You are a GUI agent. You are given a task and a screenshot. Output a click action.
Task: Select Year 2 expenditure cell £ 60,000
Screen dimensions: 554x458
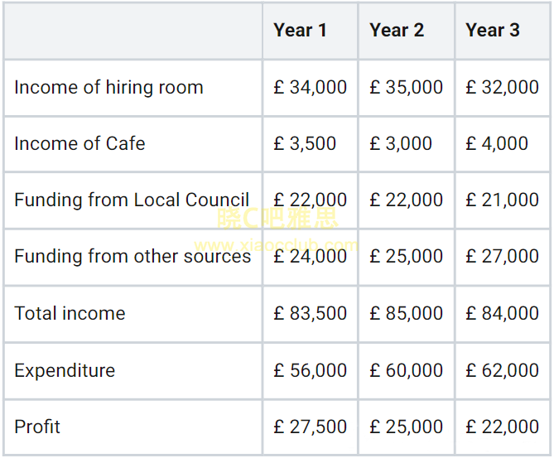[407, 370]
